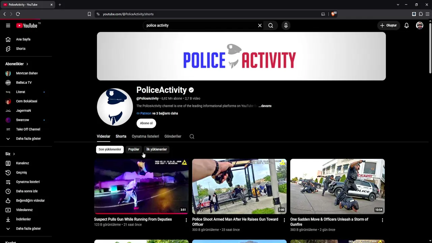Switch to the Gönderiler tab
This screenshot has height=243, width=432.
[173, 136]
